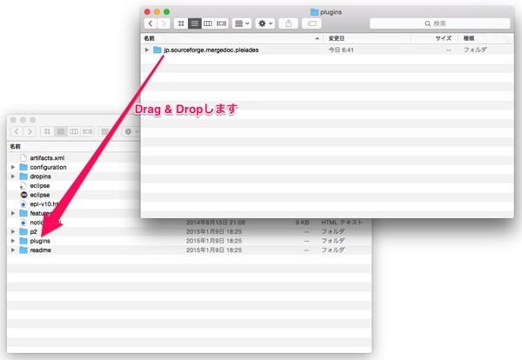Expand the jp.sourceforge.mergedoc.pleiades folder triangle
522x360 pixels.
pyautogui.click(x=147, y=50)
